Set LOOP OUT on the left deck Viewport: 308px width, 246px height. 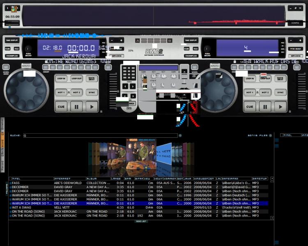tap(76, 78)
